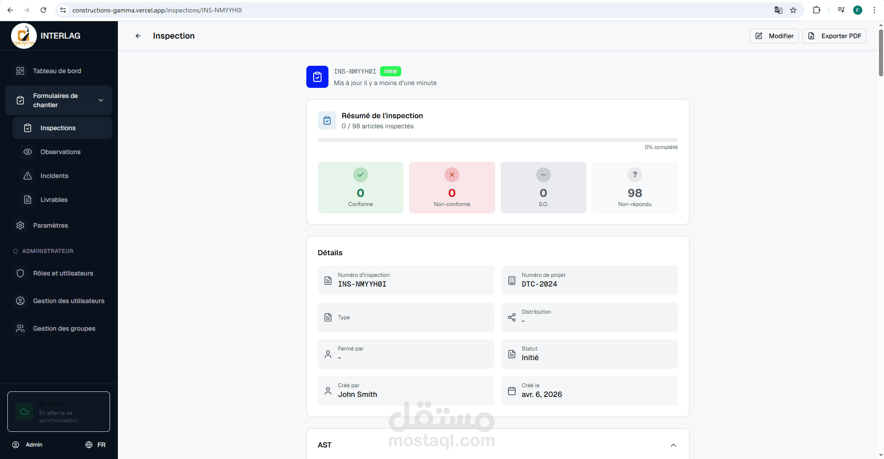Open Tableau de bord from sidebar
The width and height of the screenshot is (884, 459).
coord(59,71)
